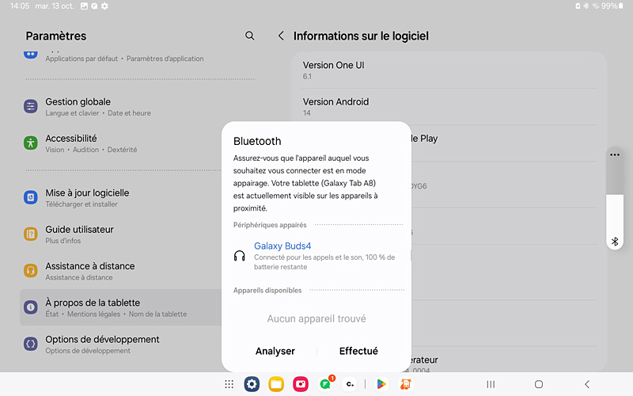Tap the Version Android row

(x=449, y=107)
